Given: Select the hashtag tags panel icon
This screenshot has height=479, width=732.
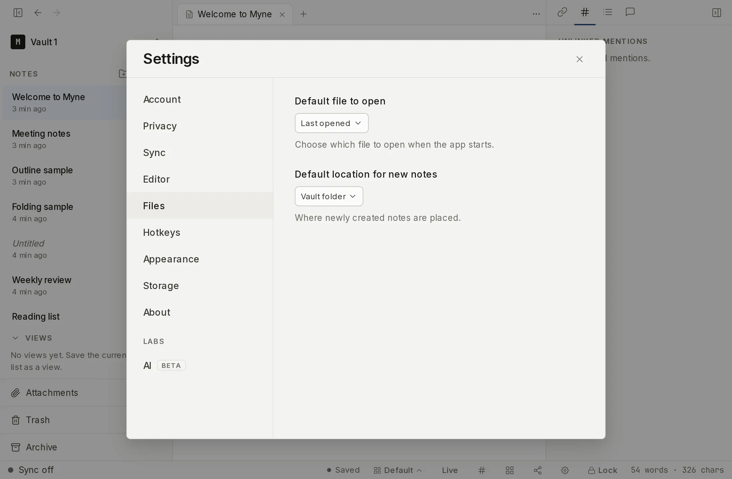Looking at the screenshot, I should 585,12.
